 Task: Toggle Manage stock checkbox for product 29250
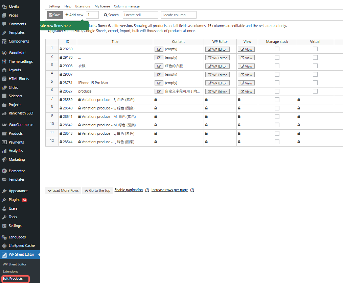coord(277,49)
